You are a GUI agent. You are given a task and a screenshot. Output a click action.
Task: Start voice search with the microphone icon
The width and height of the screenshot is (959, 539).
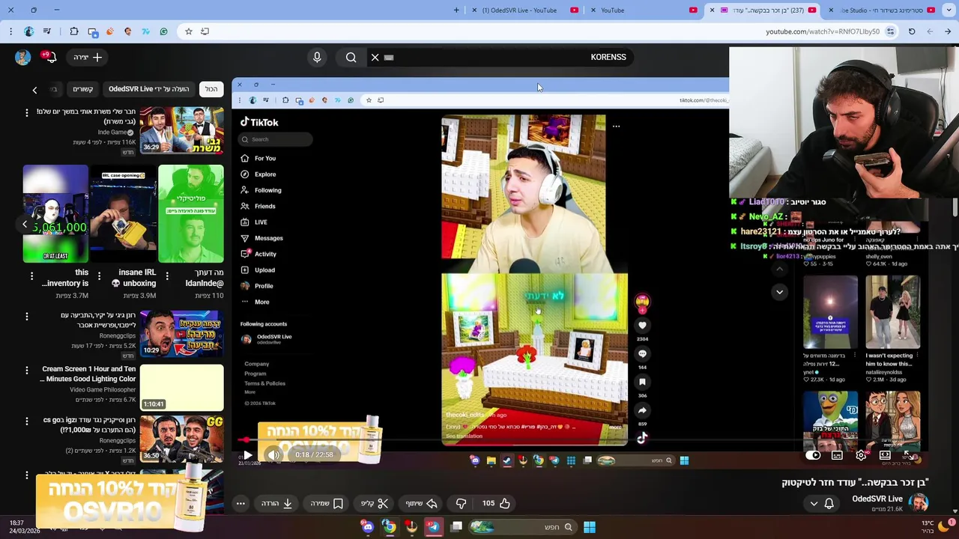coord(317,57)
